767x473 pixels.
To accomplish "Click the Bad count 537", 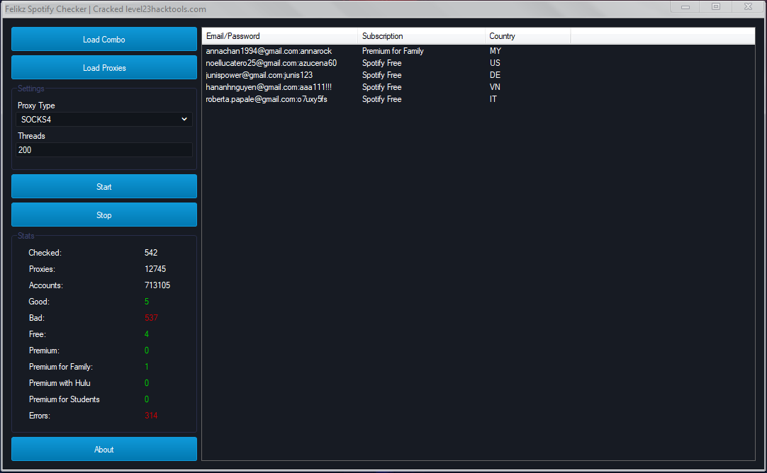I will click(151, 318).
